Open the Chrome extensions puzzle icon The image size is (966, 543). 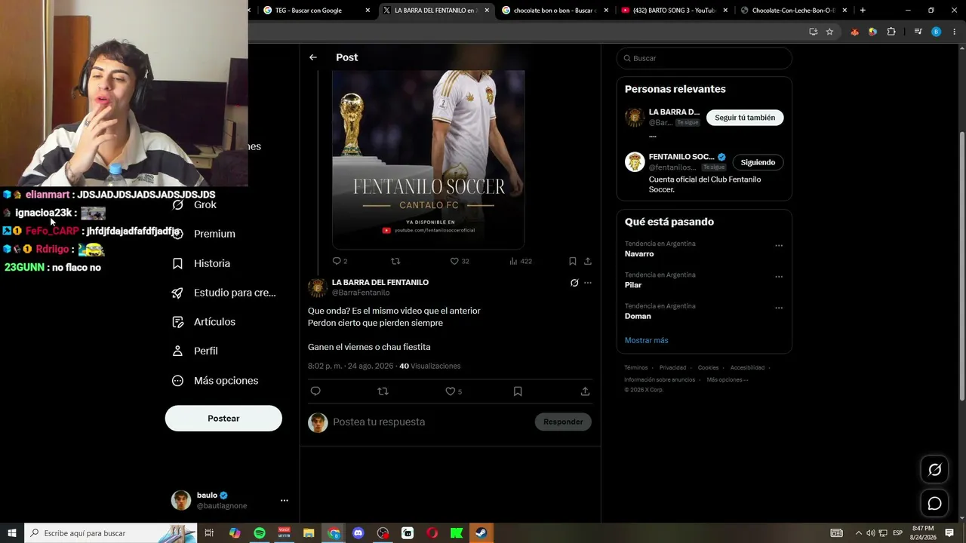click(891, 32)
